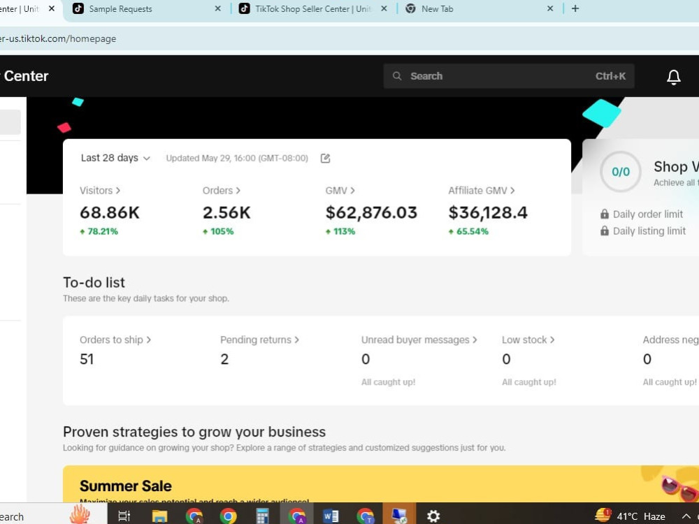The image size is (699, 524).
Task: Click the 68.86K visitors value
Action: point(110,212)
